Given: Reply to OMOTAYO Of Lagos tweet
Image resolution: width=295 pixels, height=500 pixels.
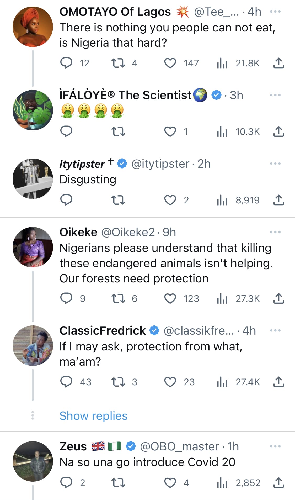Looking at the screenshot, I should [x=66, y=63].
